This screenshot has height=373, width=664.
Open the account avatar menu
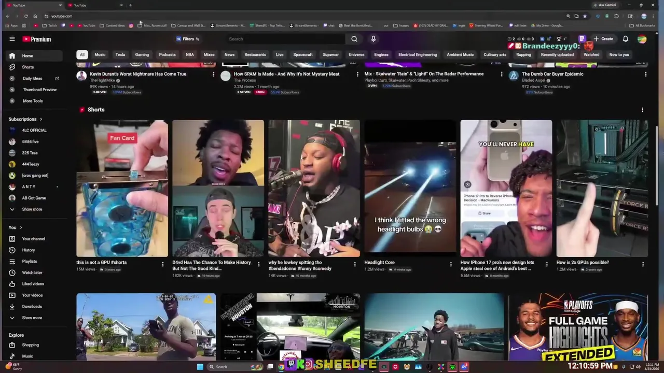642,39
